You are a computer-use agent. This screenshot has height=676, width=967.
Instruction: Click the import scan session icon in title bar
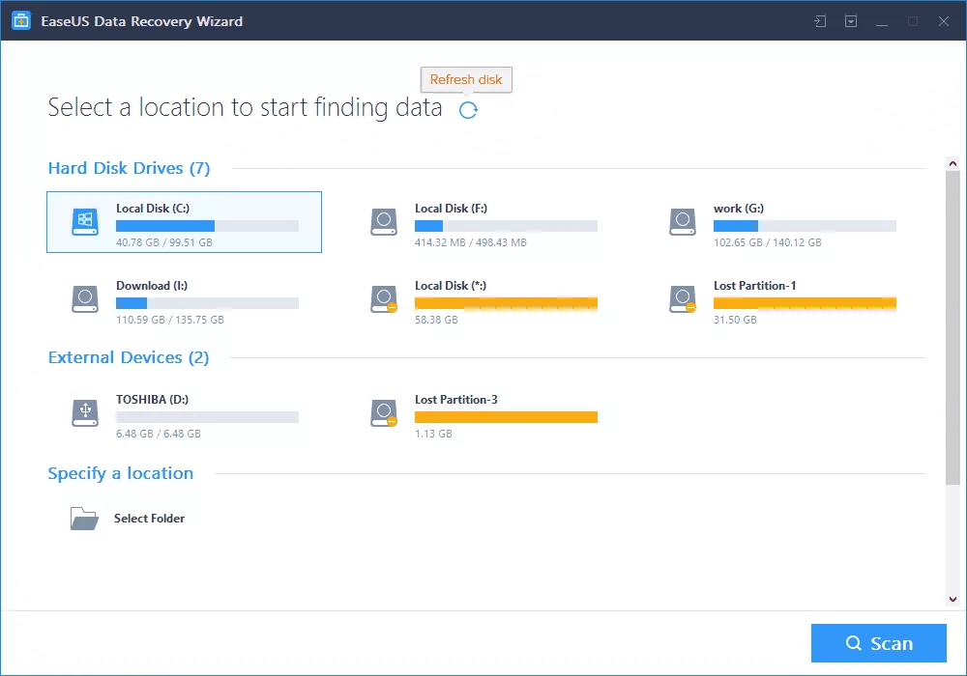coord(820,21)
